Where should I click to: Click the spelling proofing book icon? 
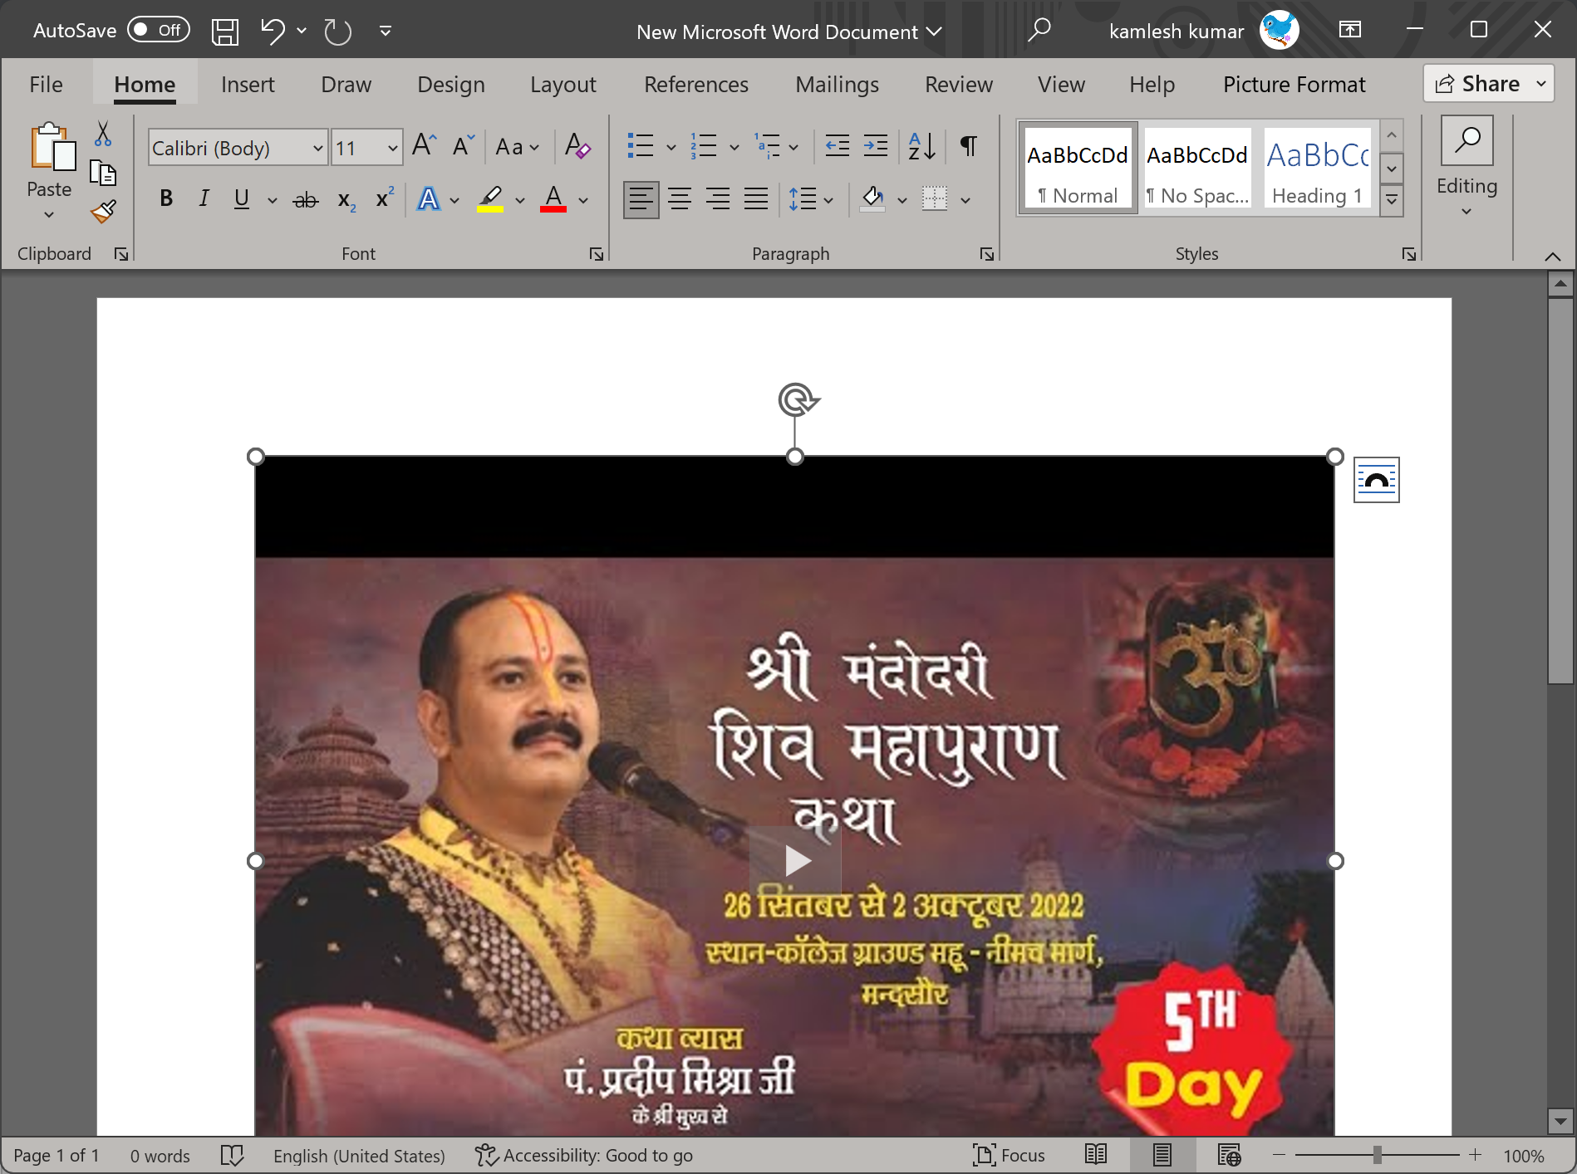(x=232, y=1155)
